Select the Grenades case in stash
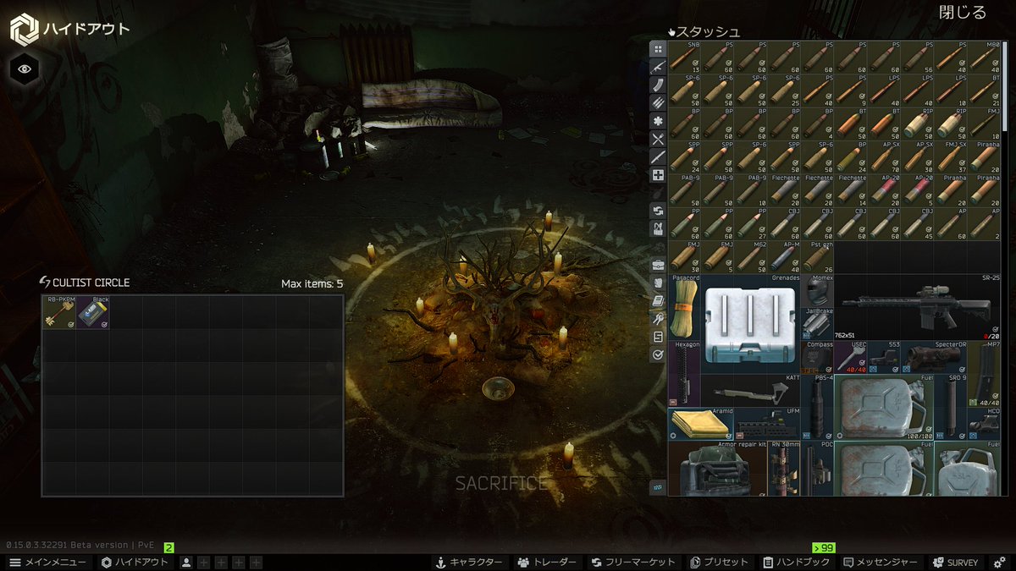The width and height of the screenshot is (1016, 571). pos(751,323)
